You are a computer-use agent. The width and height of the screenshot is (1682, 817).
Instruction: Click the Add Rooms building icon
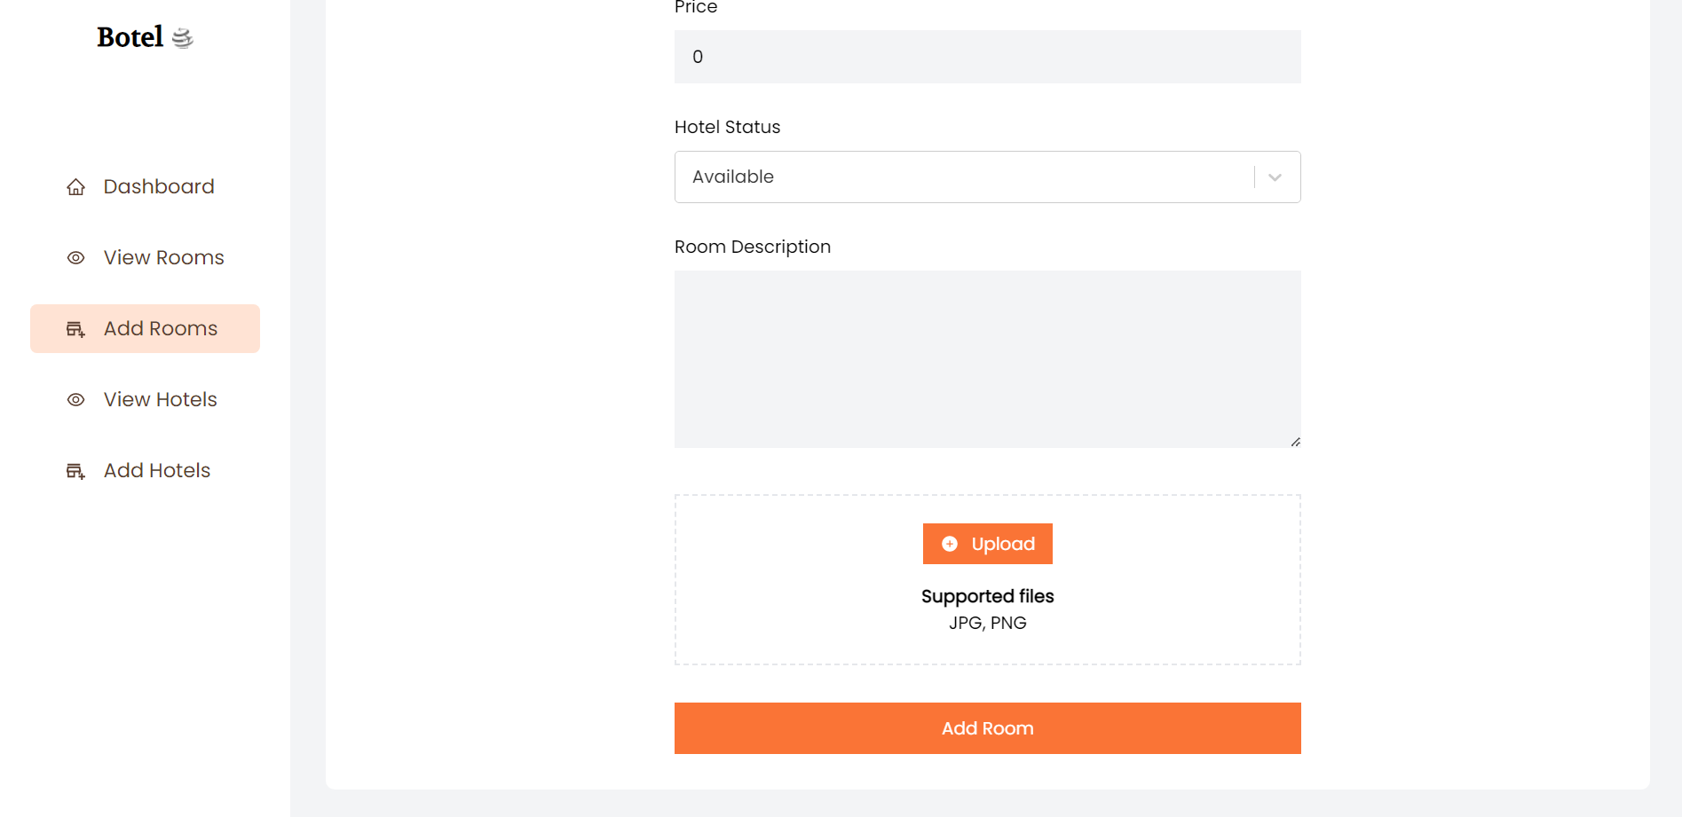point(75,328)
